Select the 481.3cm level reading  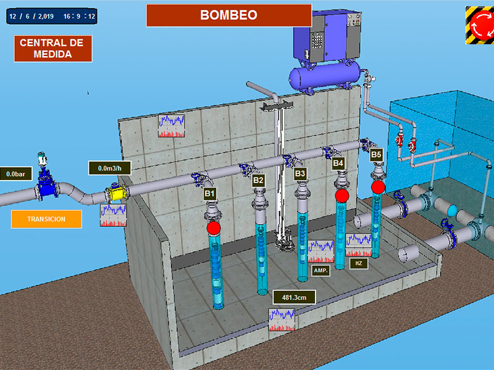pyautogui.click(x=294, y=297)
